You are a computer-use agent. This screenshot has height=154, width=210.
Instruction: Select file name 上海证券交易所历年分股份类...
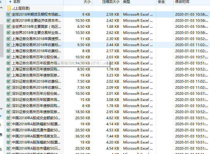click(36, 57)
